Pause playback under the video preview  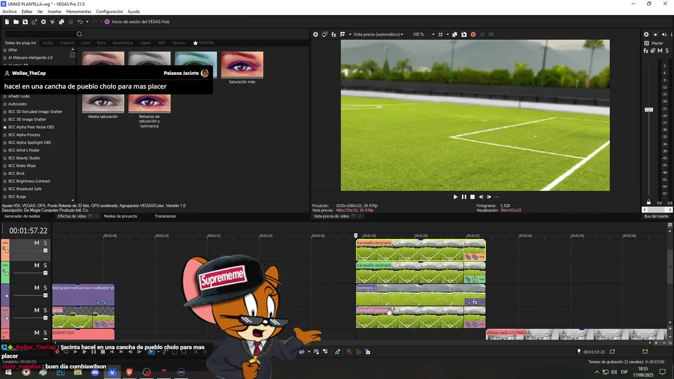coord(464,197)
